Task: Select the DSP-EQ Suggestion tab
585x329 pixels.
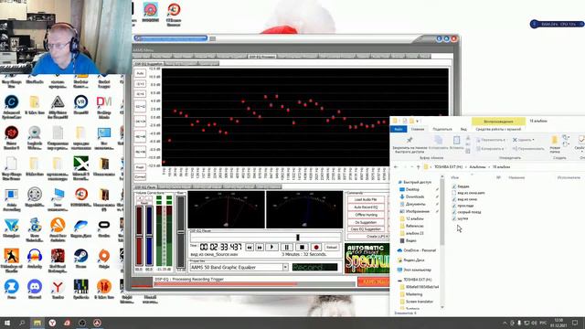Action: click(x=148, y=64)
